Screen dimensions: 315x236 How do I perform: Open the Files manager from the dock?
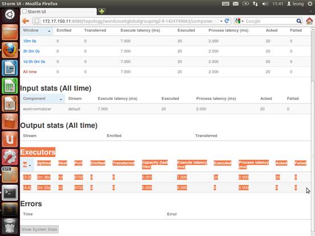pyautogui.click(x=10, y=32)
